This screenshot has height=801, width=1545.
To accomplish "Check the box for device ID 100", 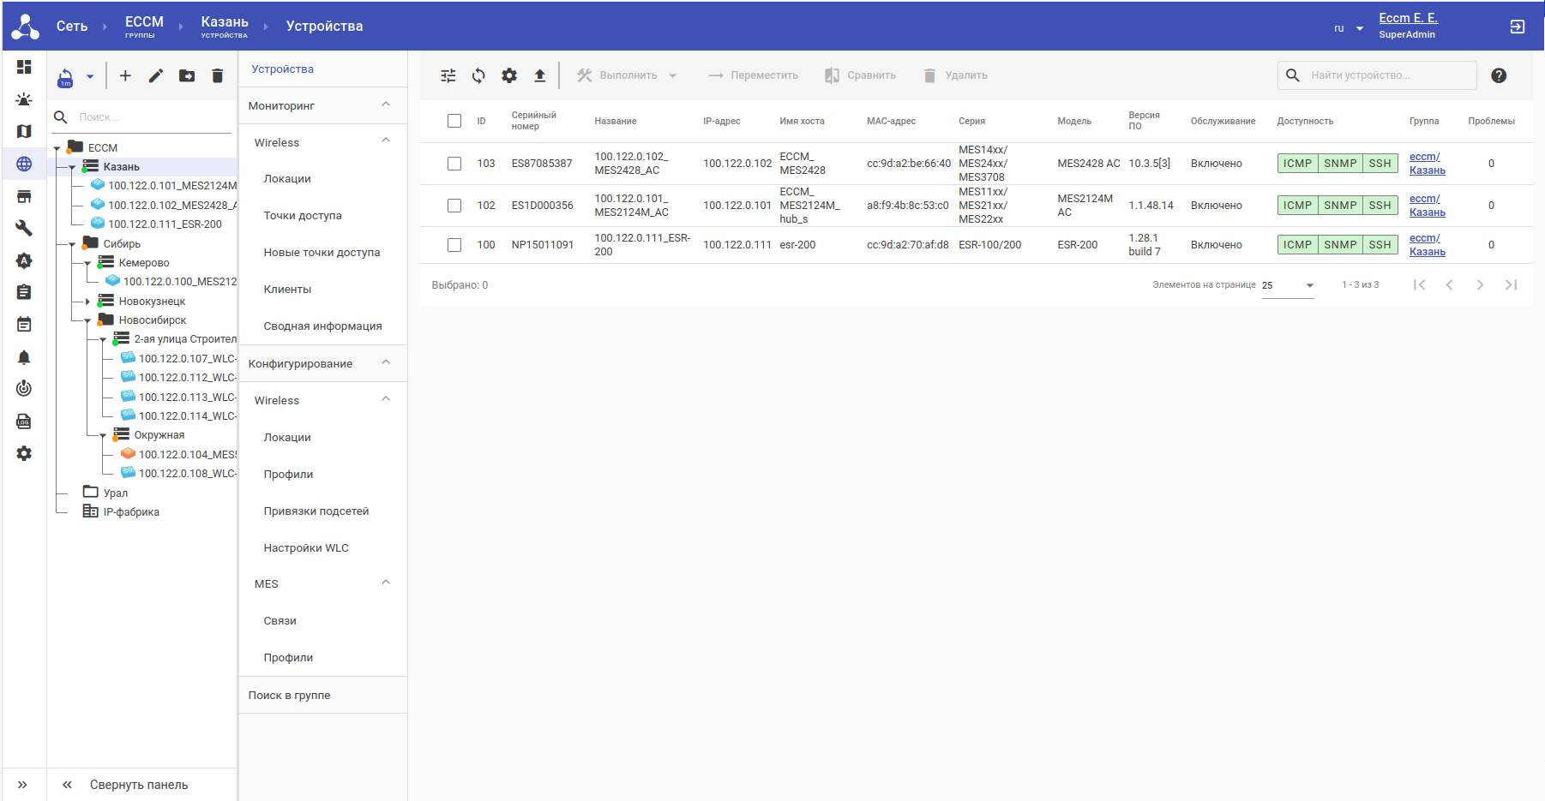I will coord(454,245).
